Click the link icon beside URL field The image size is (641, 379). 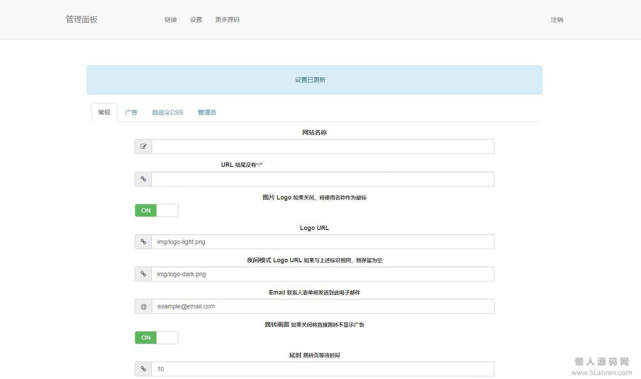[x=143, y=179]
